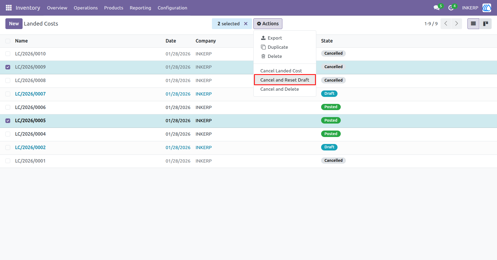Choose Export from Actions menu

[285, 38]
